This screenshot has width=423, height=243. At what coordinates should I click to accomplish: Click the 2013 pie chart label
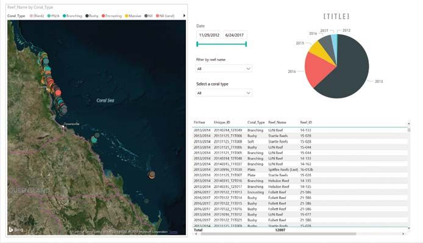[379, 81]
